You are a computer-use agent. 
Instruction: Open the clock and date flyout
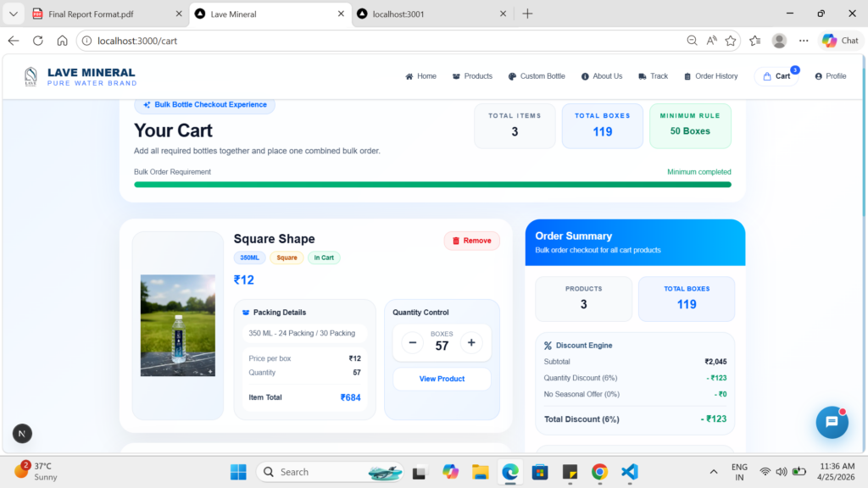point(837,471)
